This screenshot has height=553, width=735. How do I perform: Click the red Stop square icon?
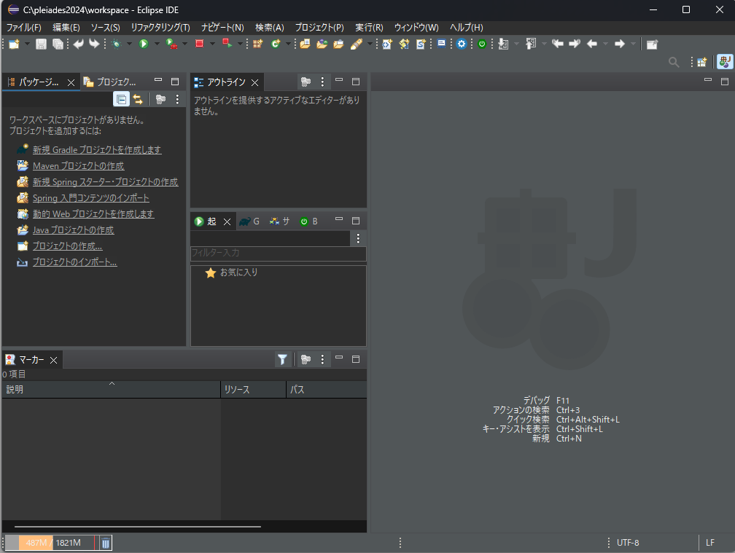click(x=199, y=44)
